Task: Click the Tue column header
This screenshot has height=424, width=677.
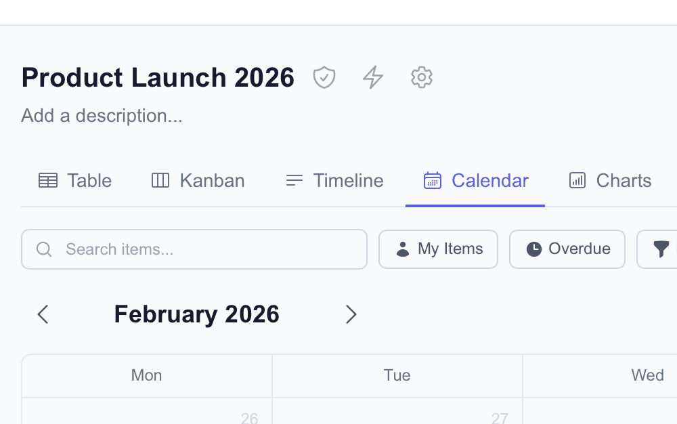Action: [397, 375]
